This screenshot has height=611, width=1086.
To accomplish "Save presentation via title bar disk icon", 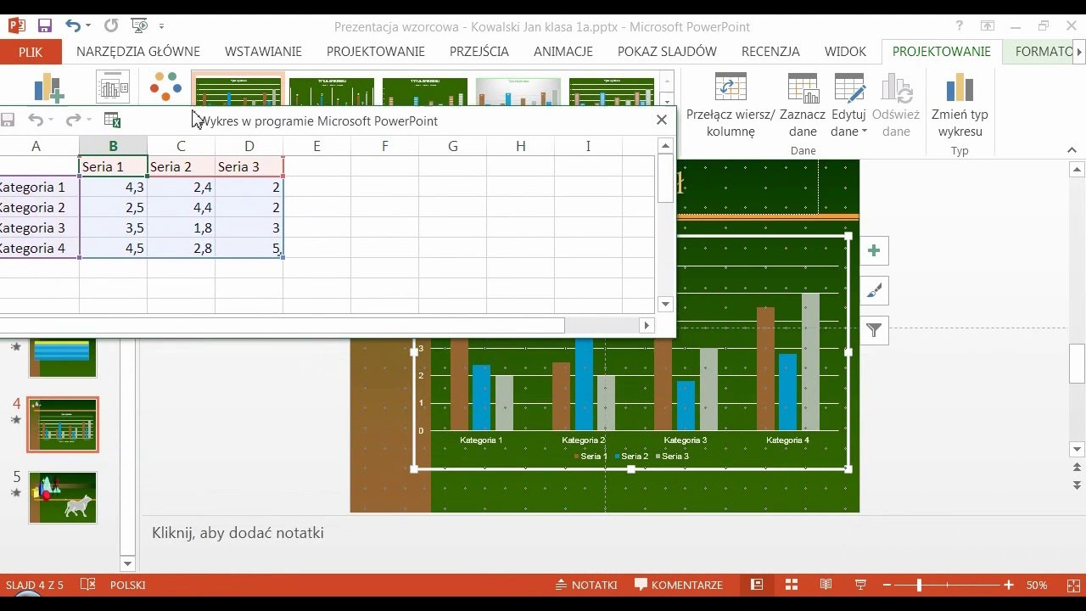I will pyautogui.click(x=45, y=26).
